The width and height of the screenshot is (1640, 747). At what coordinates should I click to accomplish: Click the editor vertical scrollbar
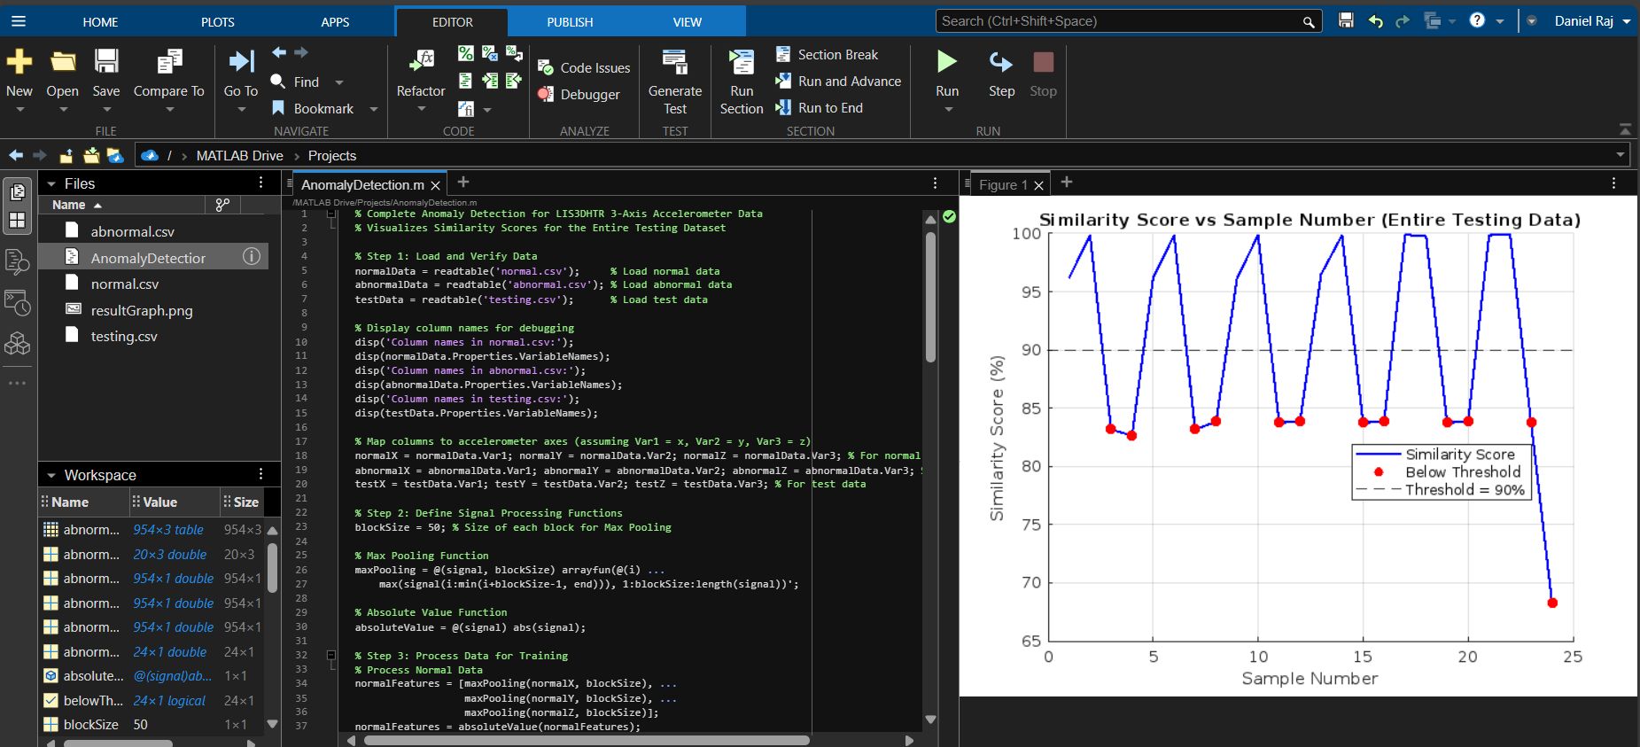point(930,297)
